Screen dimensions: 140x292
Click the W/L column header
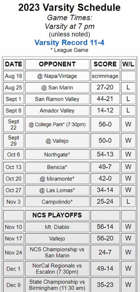[x=128, y=64]
